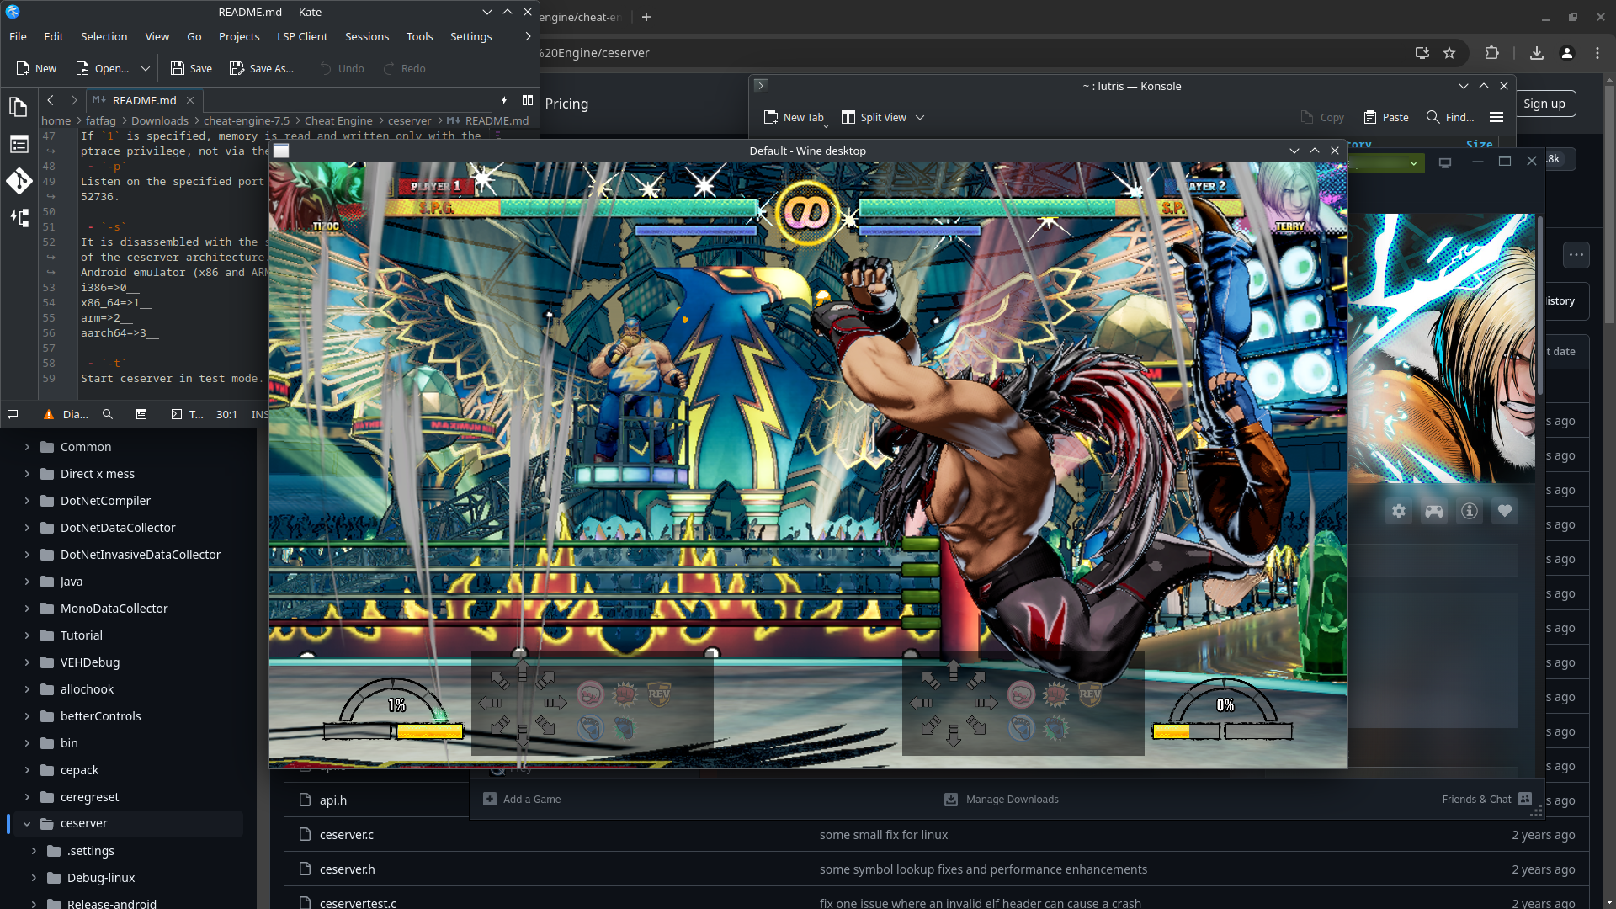
Task: Expand the overflow chevron in Kate menu bar
Action: tap(528, 36)
